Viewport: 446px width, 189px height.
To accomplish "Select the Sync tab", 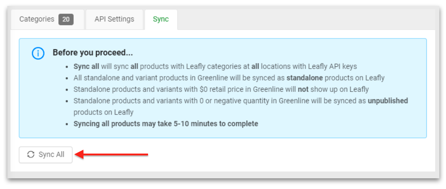I will click(x=161, y=20).
